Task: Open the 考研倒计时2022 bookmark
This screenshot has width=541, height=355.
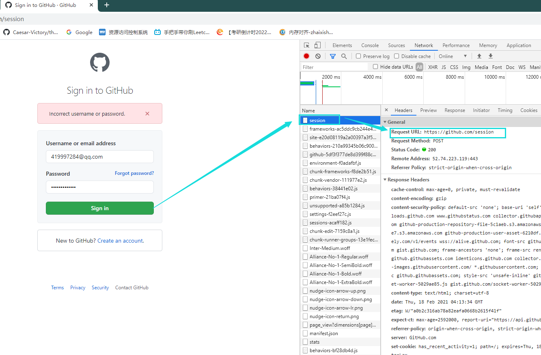Action: [244, 32]
